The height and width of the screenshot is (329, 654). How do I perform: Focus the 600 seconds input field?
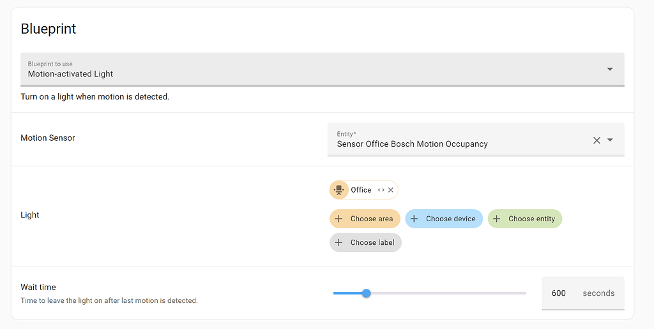[560, 293]
